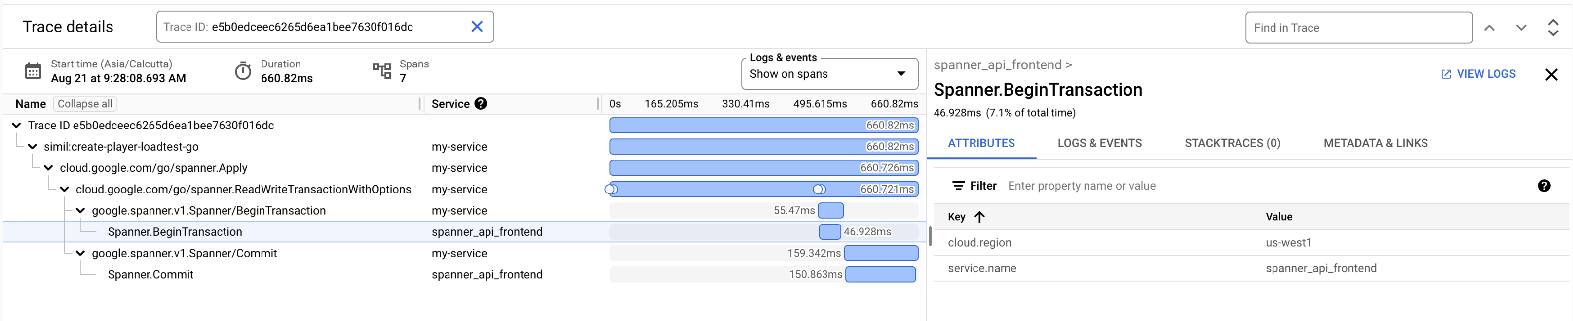Toggle the first event marker on ReadWriteTransactionWithOptions span
This screenshot has height=321, width=1573.
[611, 190]
